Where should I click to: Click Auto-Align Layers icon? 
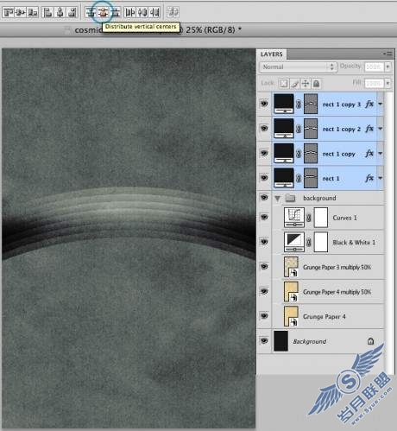(x=173, y=12)
